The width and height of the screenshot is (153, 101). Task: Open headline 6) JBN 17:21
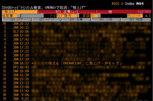[76, 47]
